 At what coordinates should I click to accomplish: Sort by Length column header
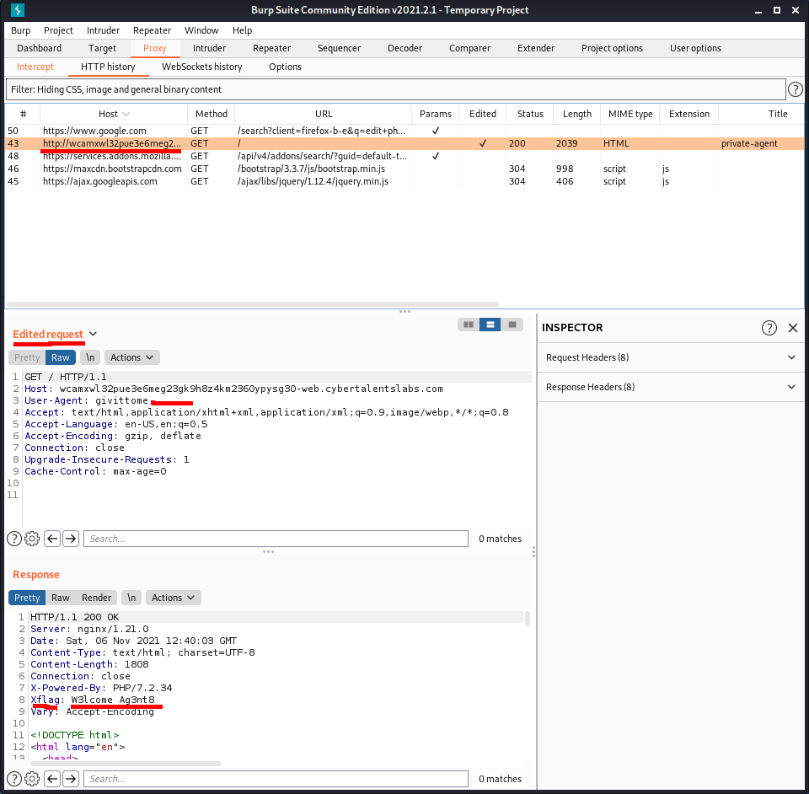click(x=576, y=114)
